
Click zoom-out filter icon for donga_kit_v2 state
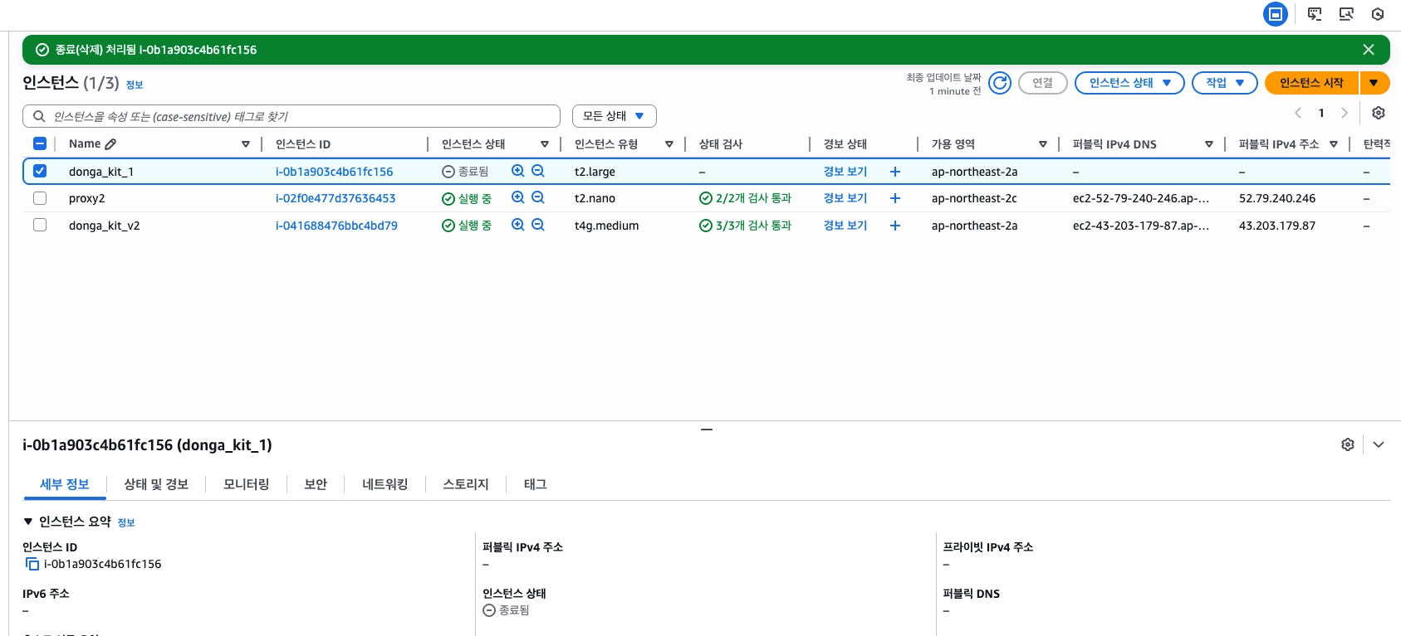pyautogui.click(x=538, y=225)
